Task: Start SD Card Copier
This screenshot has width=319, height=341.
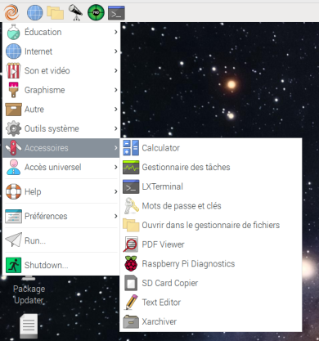Action: coord(211,283)
